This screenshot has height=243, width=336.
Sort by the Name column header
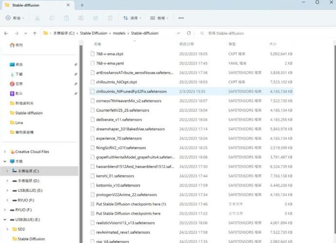[98, 44]
